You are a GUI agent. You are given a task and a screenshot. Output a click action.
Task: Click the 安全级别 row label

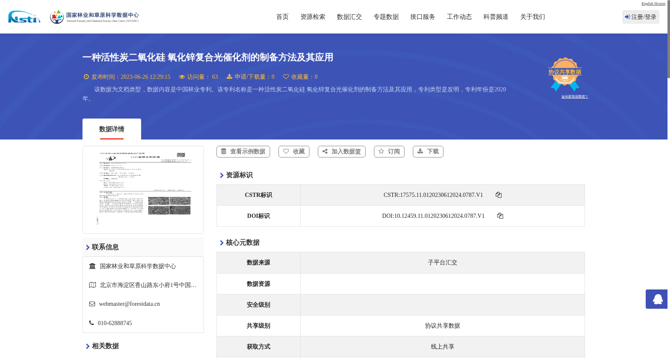pos(258,305)
